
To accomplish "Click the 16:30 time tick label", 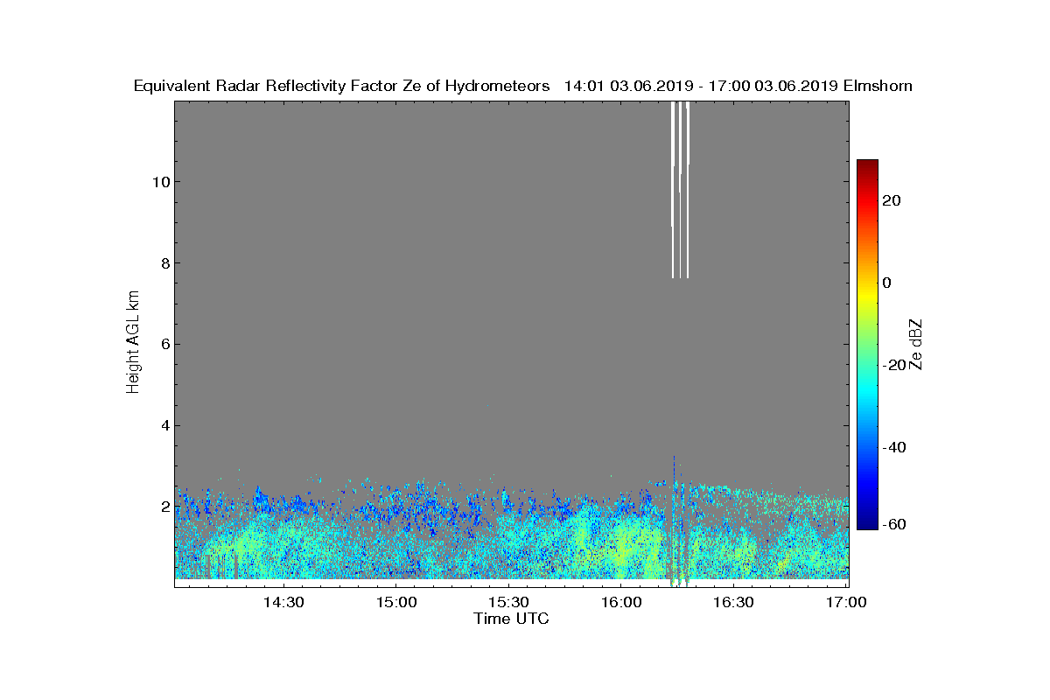I will [x=734, y=602].
